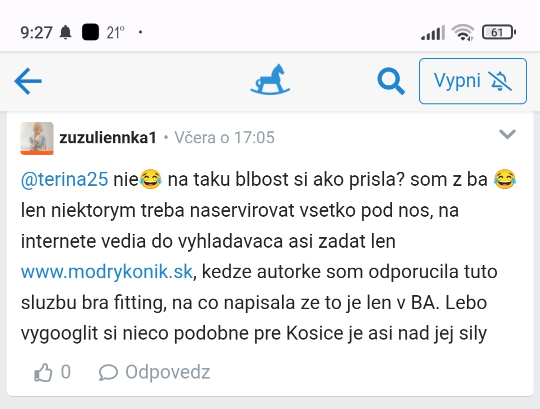
Task: Tap the back arrow icon
Action: [28, 81]
